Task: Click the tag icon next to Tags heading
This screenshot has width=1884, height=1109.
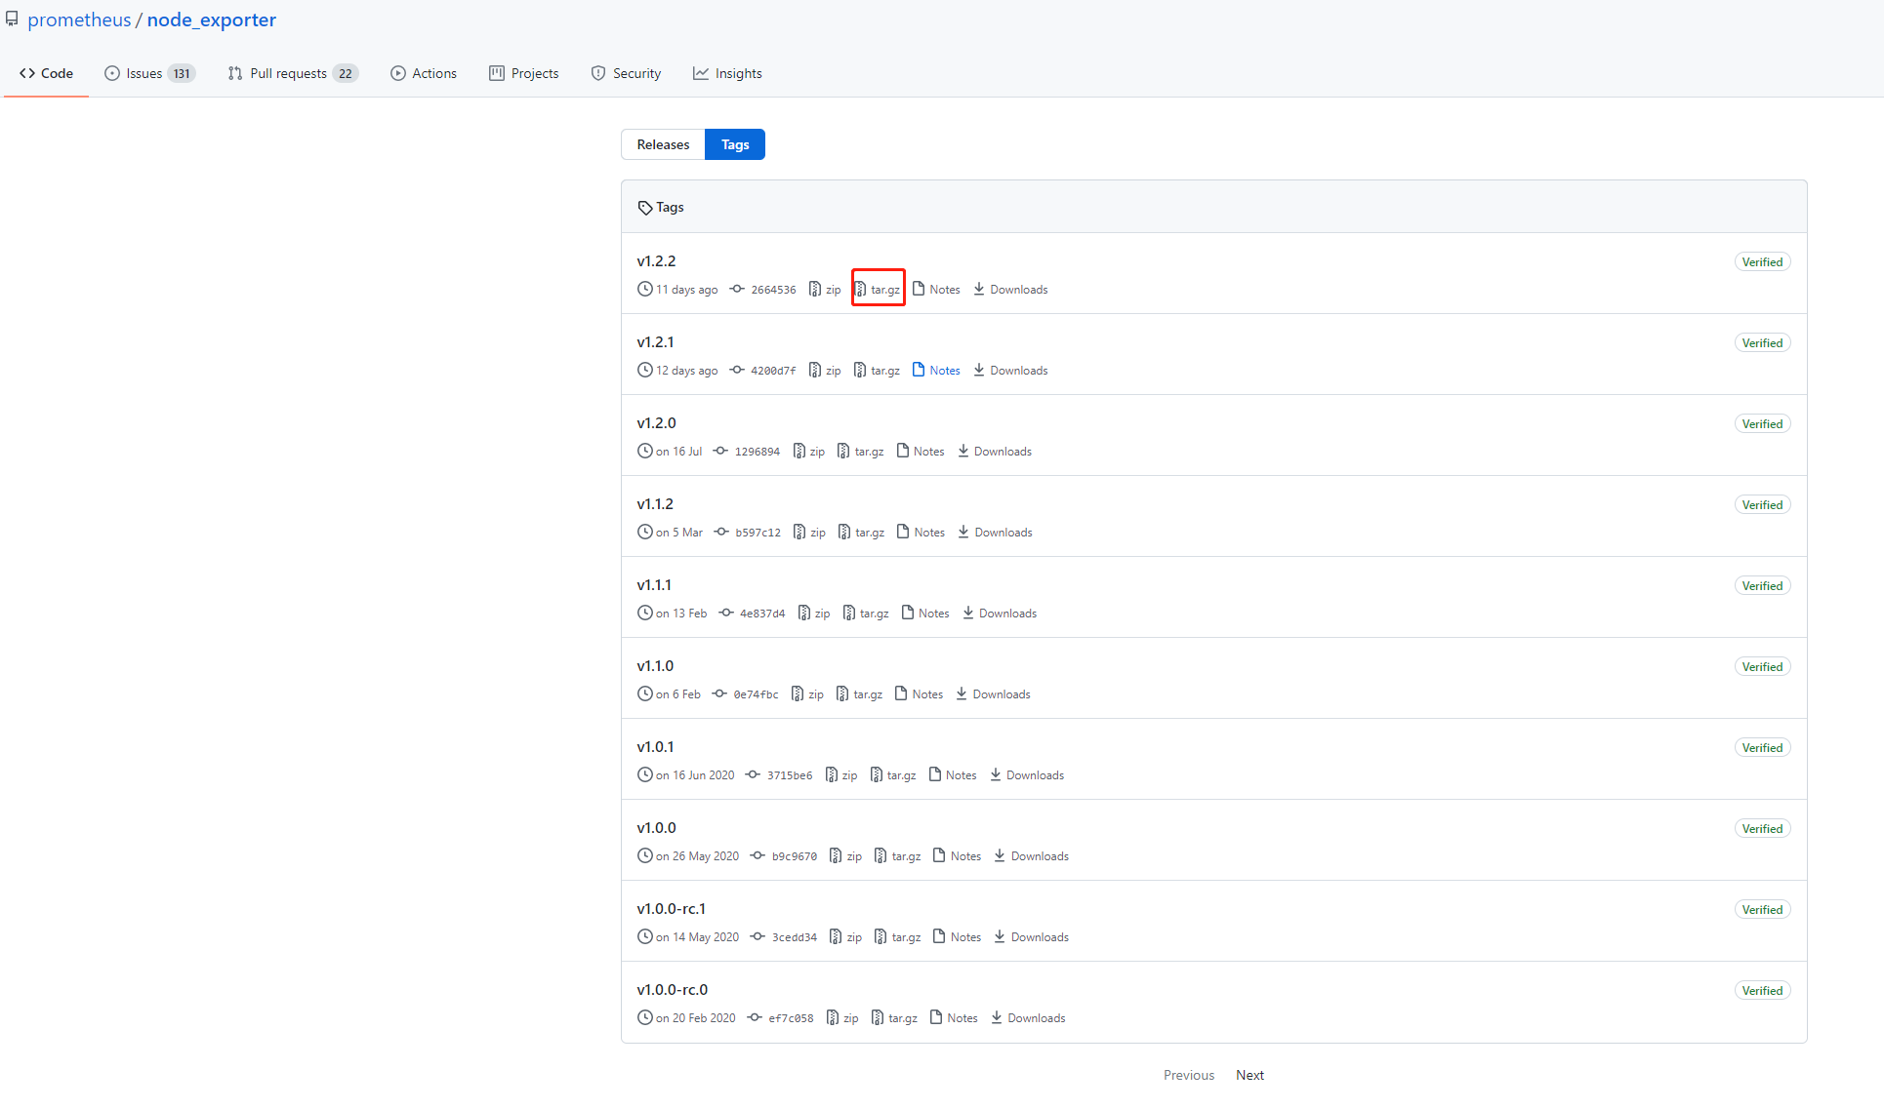Action: [644, 206]
